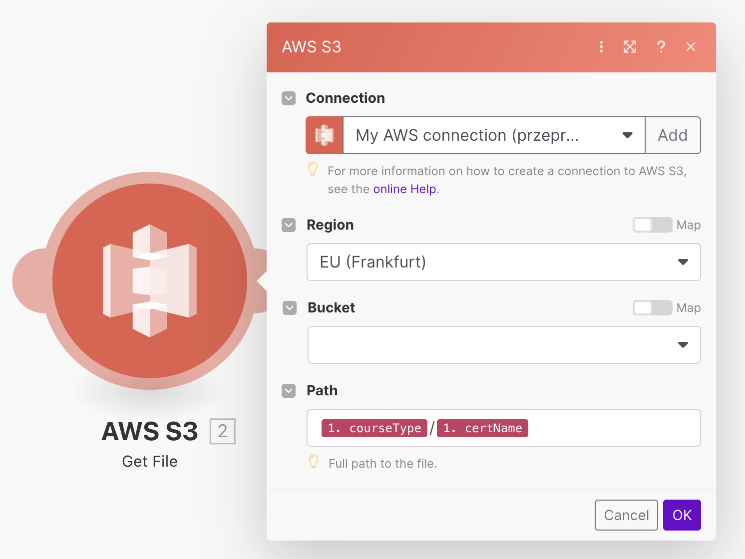Open the empty Bucket dropdown
Image resolution: width=745 pixels, height=559 pixels.
503,345
